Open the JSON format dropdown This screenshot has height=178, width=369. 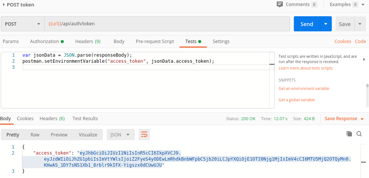pyautogui.click(x=120, y=135)
